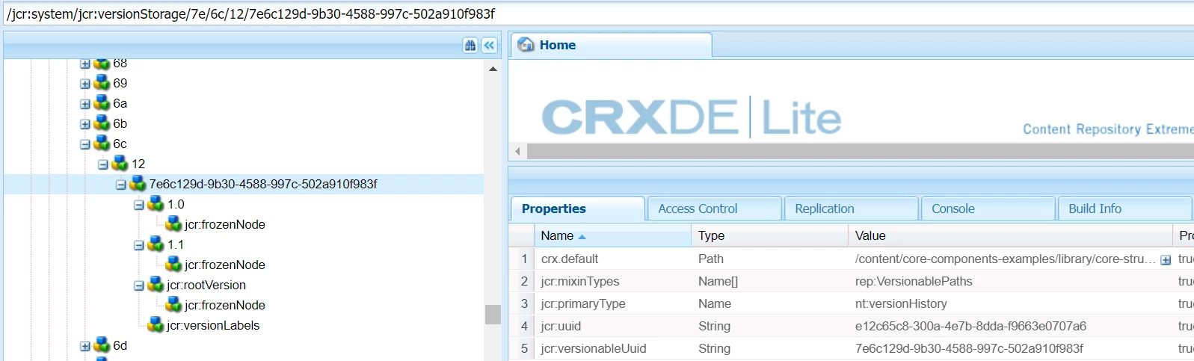
Task: Select the 7e6c129d-9b30-4588-997c-502a910f983f tree node label
Action: 263,184
